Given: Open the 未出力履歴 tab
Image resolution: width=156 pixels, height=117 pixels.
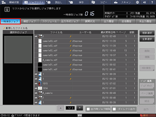Looking at the screenshot, I should pos(145,21).
